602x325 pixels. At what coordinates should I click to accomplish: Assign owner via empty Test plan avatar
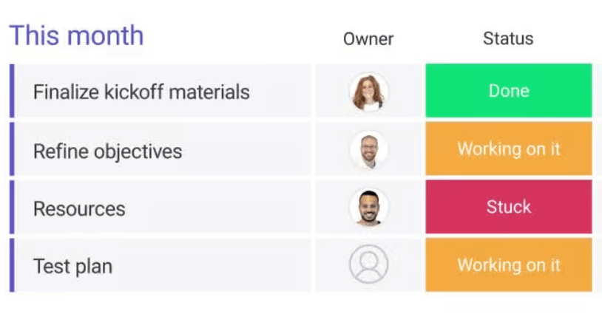(368, 264)
